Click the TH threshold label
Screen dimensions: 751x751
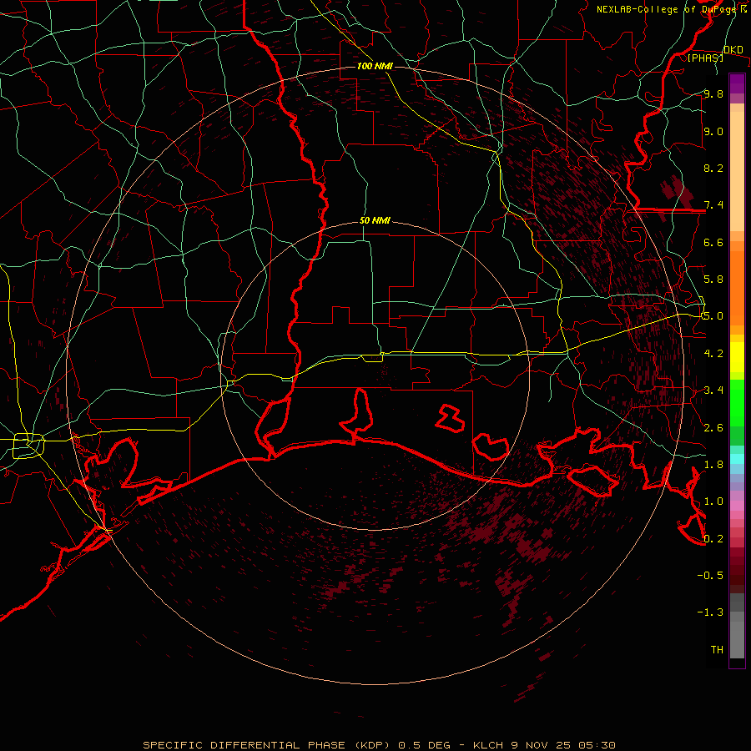(717, 650)
